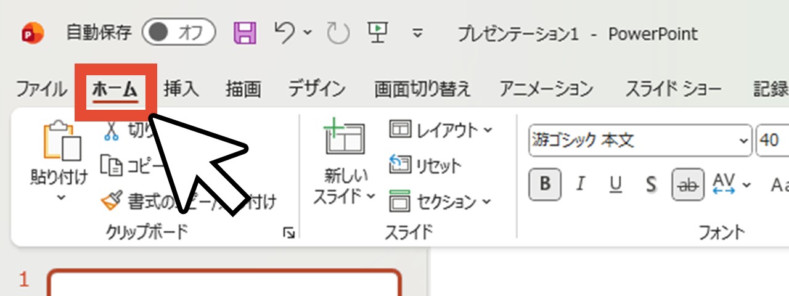
Task: Open the デザイン tab
Action: click(x=317, y=89)
